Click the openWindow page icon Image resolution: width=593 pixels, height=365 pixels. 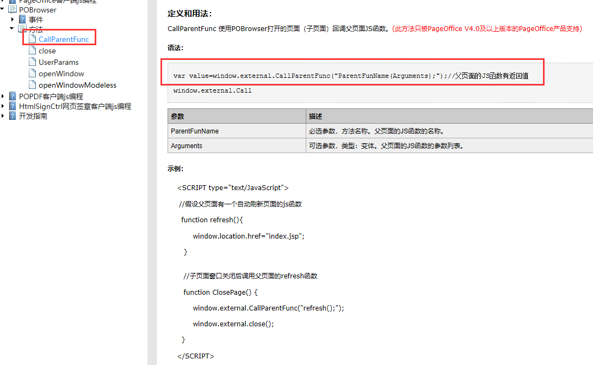pos(33,73)
